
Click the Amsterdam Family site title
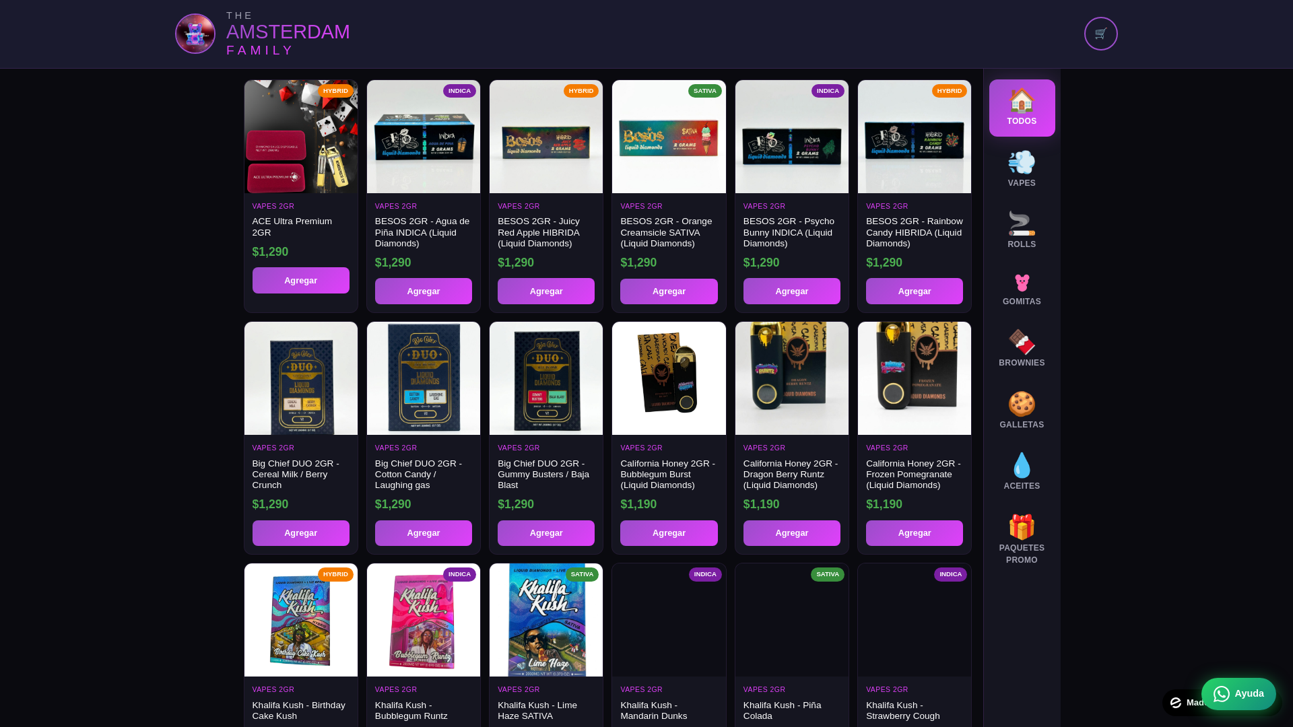[x=288, y=33]
